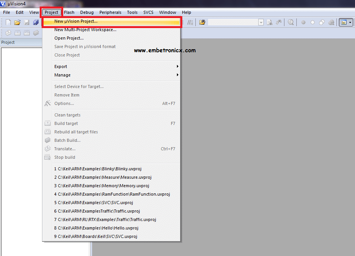This screenshot has width=355, height=256.
Task: Click Save Project in µVision4 format
Action: pos(112,47)
